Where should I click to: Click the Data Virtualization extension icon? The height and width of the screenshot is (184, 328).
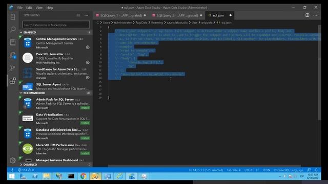[x=28, y=119]
